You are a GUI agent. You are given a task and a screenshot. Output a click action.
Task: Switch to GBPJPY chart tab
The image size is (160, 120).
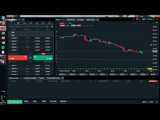63,74
